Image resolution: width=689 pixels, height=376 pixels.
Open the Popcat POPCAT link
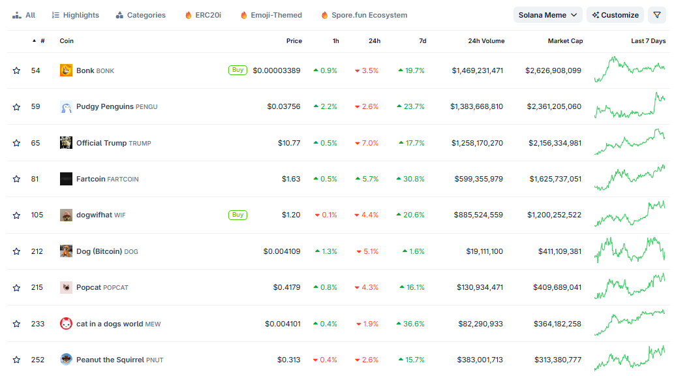102,288
